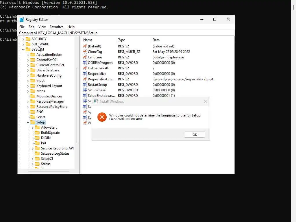Click the red error icon in dialog
The height and width of the screenshot is (222, 296).
[x=102, y=117]
